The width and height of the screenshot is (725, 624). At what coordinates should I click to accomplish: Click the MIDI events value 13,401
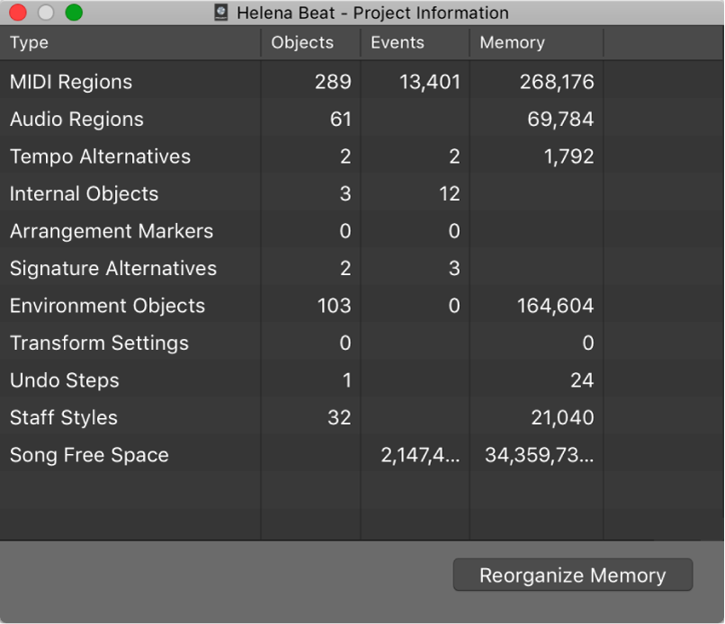(x=430, y=82)
